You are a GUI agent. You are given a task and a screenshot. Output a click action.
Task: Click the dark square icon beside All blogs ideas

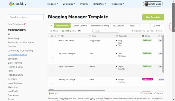[79, 31]
